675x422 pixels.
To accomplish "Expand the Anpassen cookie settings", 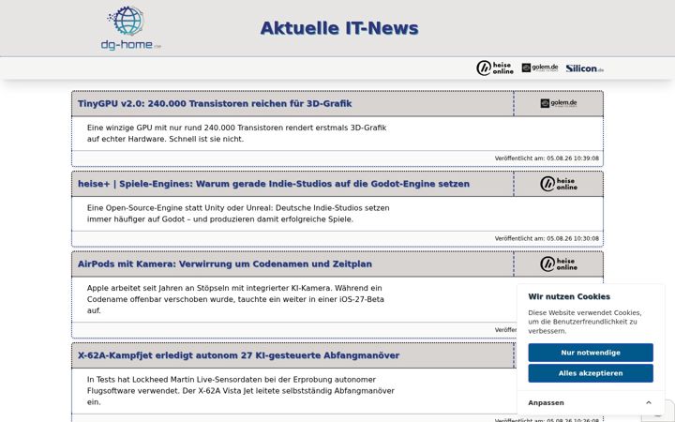I will point(591,403).
